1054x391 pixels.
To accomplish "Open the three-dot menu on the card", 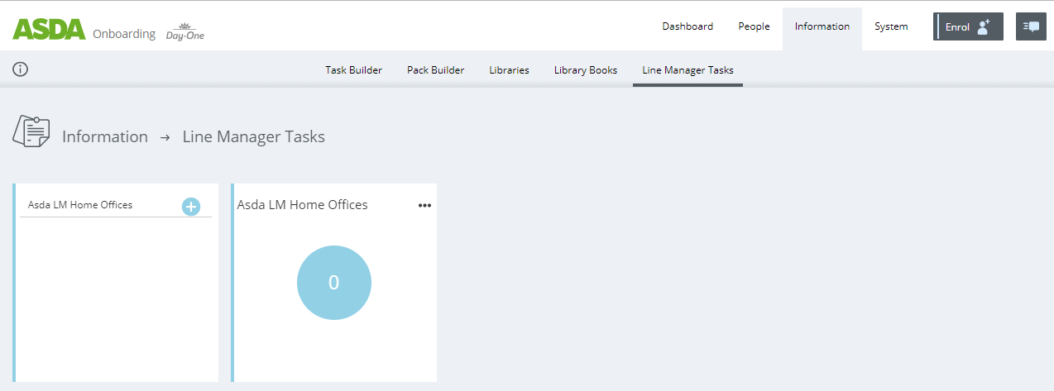I will pyautogui.click(x=424, y=206).
